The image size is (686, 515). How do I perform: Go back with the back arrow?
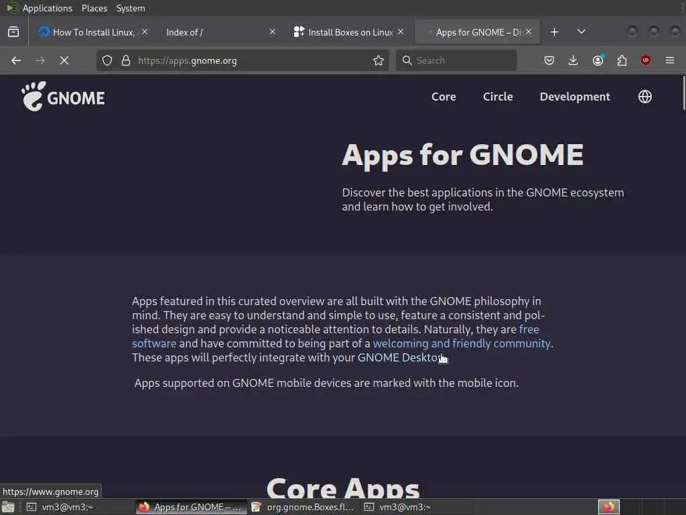pos(16,60)
